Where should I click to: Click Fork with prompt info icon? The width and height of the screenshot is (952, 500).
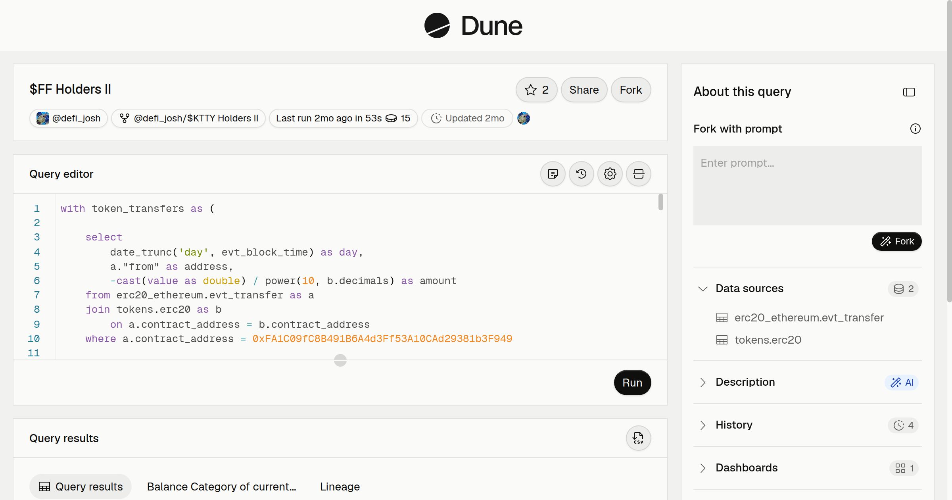915,129
